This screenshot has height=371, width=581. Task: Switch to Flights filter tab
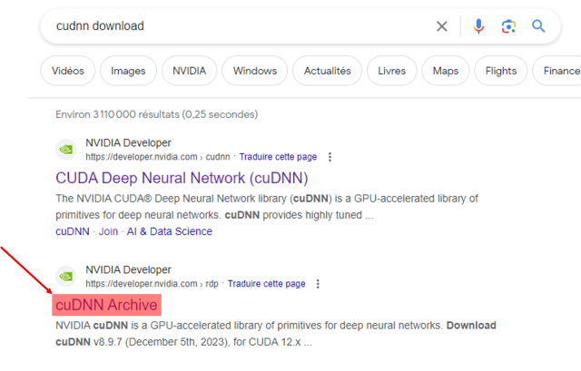(501, 71)
